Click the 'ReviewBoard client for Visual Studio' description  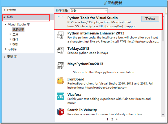click(110, 85)
